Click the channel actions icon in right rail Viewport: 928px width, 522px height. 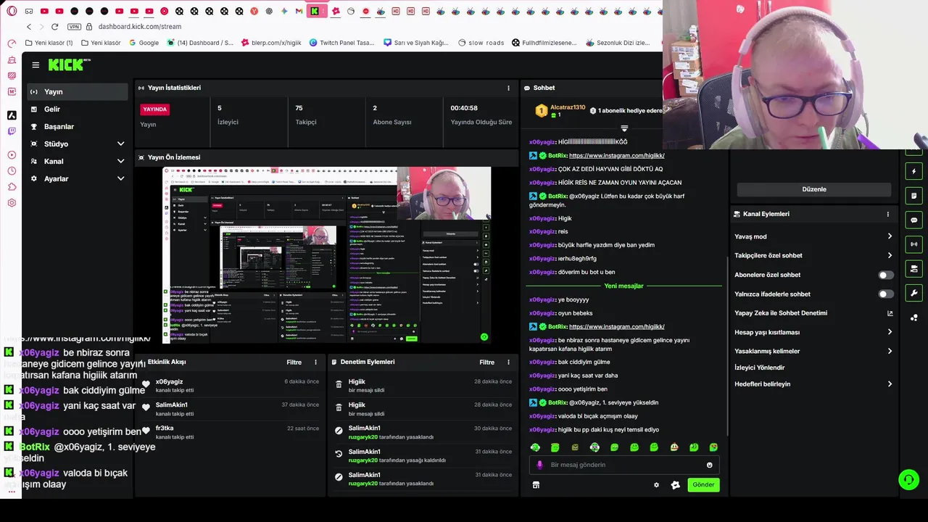pos(913,269)
